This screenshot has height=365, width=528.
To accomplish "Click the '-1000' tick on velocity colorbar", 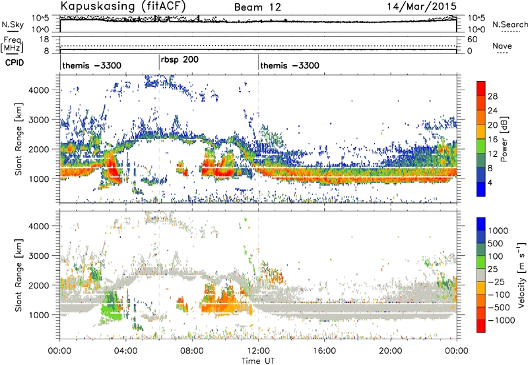I will pyautogui.click(x=501, y=320).
